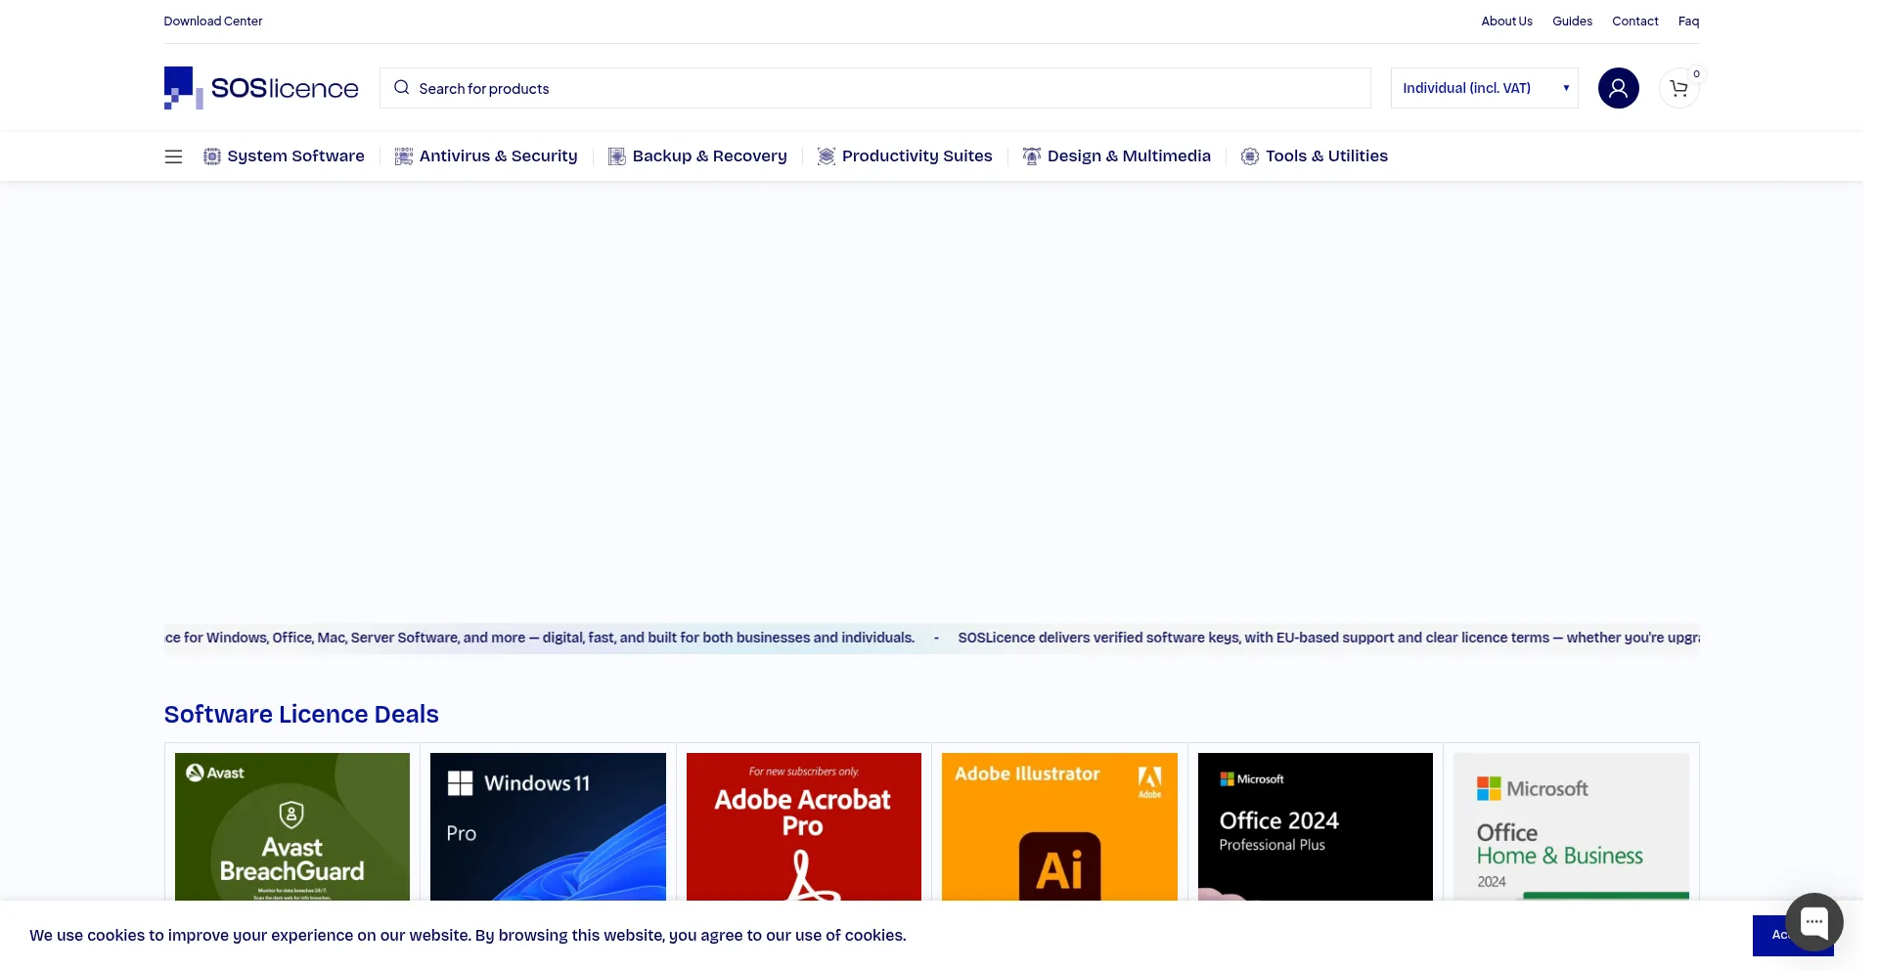1878x971 pixels.
Task: Open the Office 2024 Professional Plus thumbnail
Action: click(x=1316, y=826)
